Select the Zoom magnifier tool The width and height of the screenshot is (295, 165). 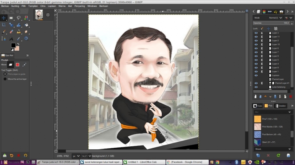26,39
